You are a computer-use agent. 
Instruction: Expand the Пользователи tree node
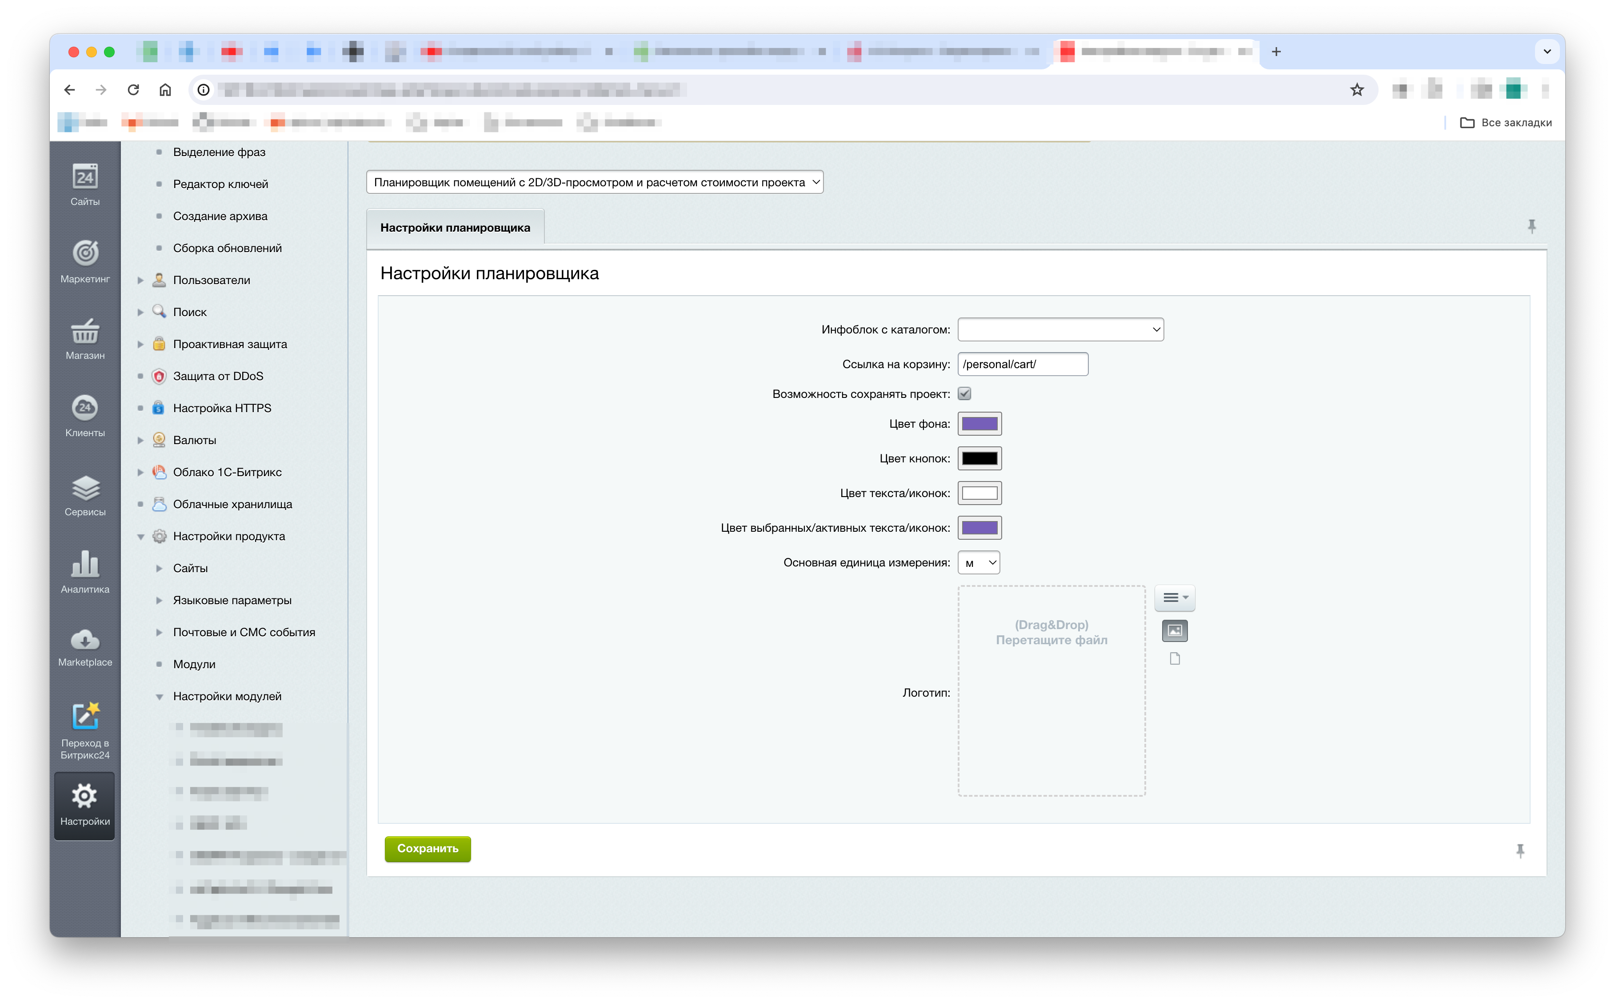click(140, 280)
